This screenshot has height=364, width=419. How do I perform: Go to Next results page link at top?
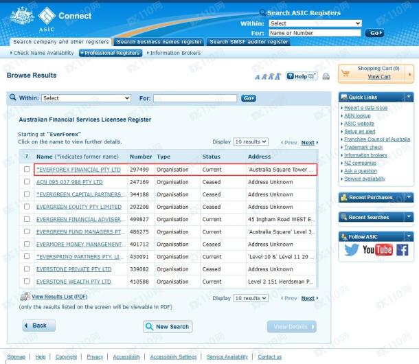click(308, 143)
